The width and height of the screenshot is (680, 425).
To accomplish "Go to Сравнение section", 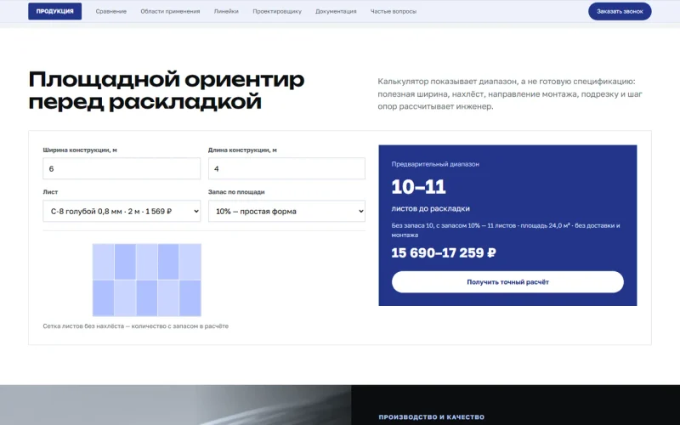I will pos(111,11).
